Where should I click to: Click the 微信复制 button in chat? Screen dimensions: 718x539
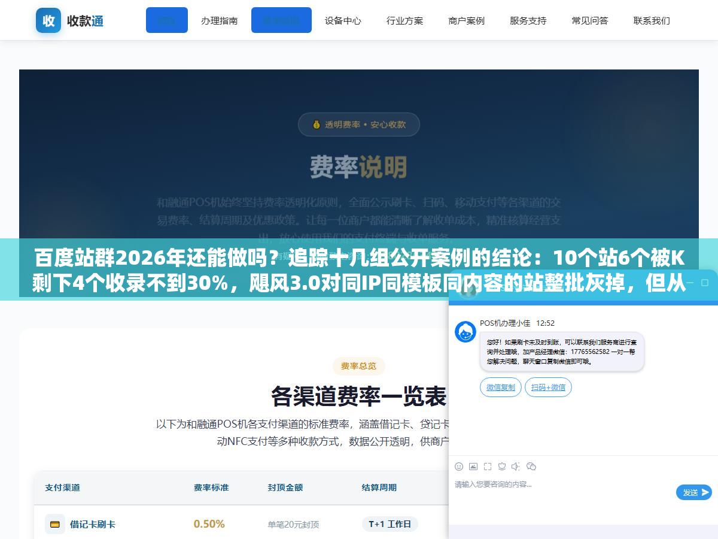click(501, 387)
